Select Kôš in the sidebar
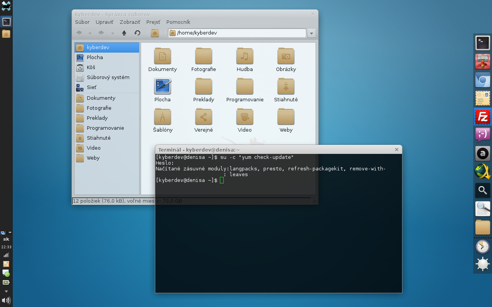 point(91,67)
